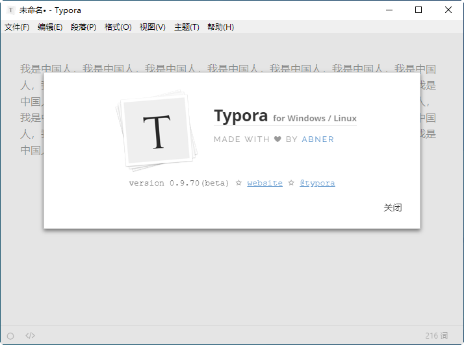
Task: Click the star before website link
Action: coord(238,183)
